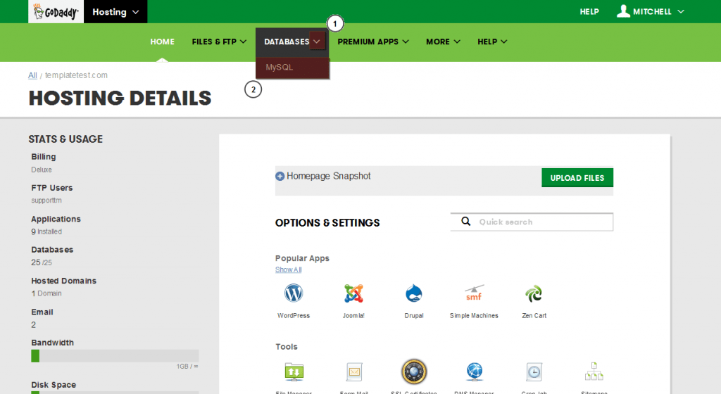721x394 pixels.
Task: Open the Cron Job clock icon
Action: (534, 372)
